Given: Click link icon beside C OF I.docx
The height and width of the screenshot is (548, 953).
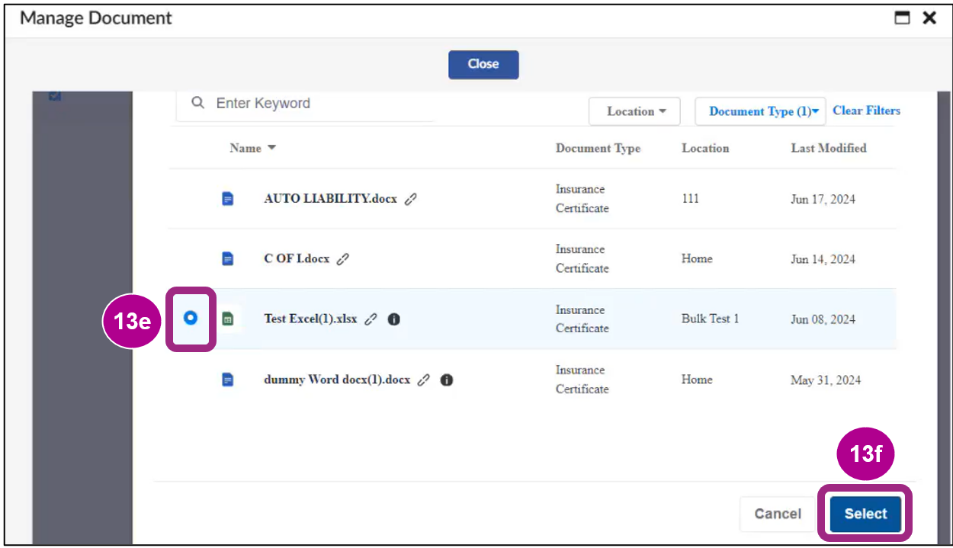Looking at the screenshot, I should (x=343, y=259).
